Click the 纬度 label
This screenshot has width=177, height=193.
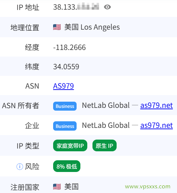click(x=32, y=67)
